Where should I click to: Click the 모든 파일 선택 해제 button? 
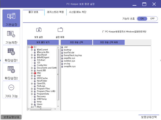pos(109,42)
